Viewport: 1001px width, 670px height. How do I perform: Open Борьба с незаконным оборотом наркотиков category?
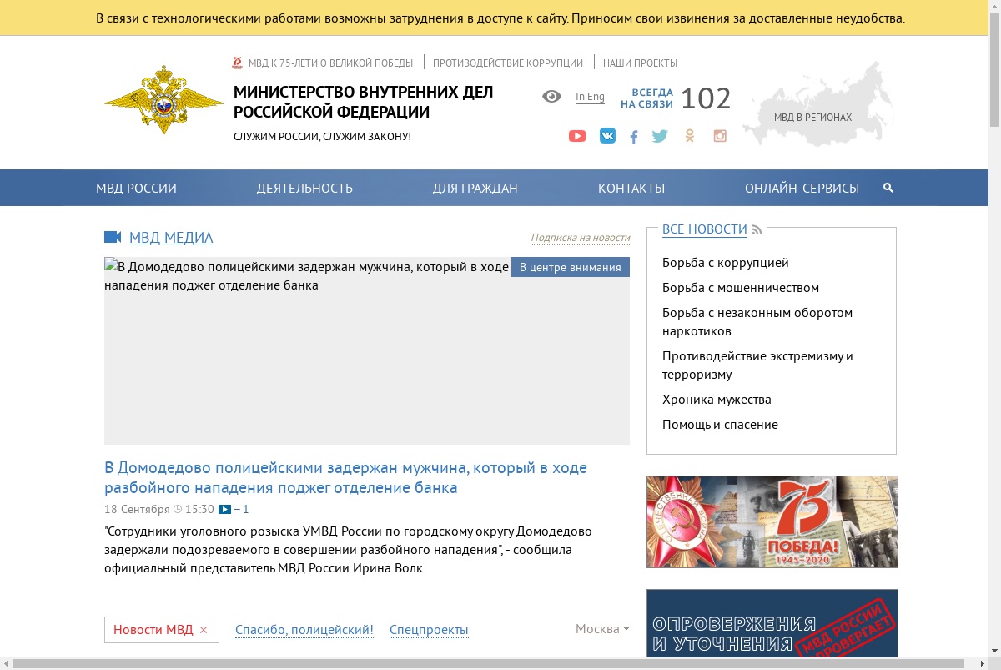[x=757, y=322]
